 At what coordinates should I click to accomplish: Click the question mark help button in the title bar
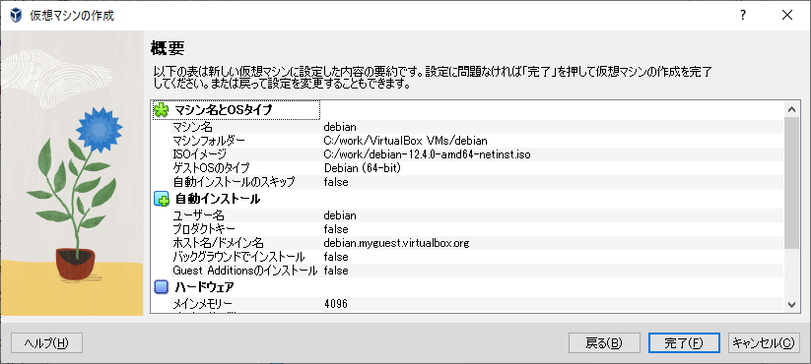[x=743, y=16]
